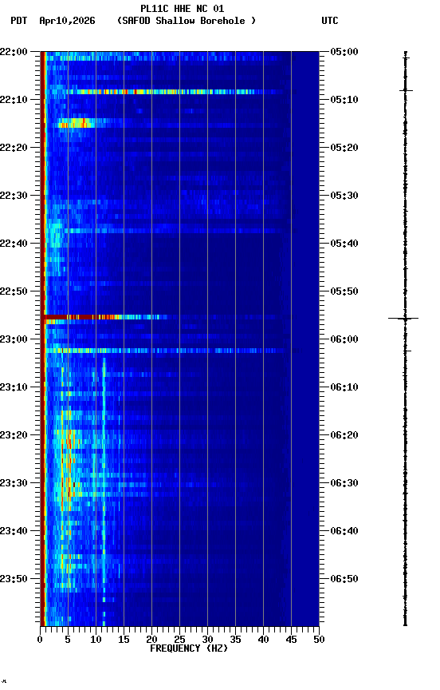Click the largest spike on the seismogram trace
The image size is (440, 690).
pyautogui.click(x=403, y=318)
